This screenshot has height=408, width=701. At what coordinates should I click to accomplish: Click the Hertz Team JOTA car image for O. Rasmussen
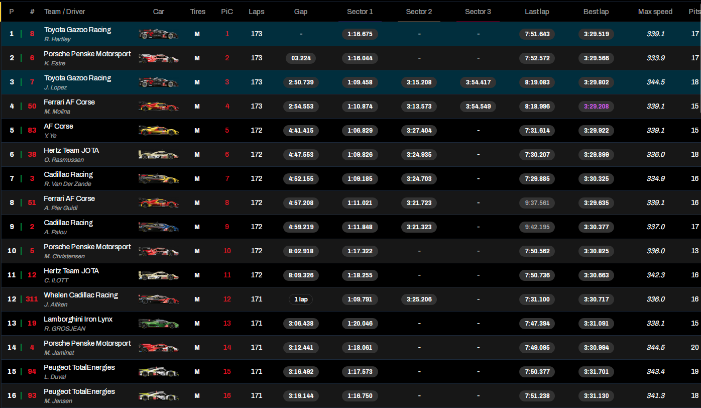tap(158, 155)
